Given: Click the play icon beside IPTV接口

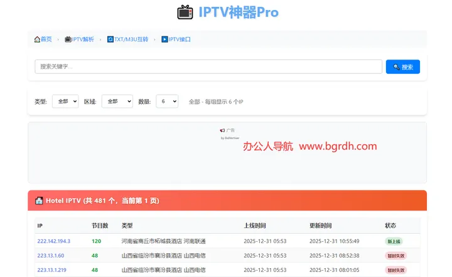Looking at the screenshot, I should 164,39.
